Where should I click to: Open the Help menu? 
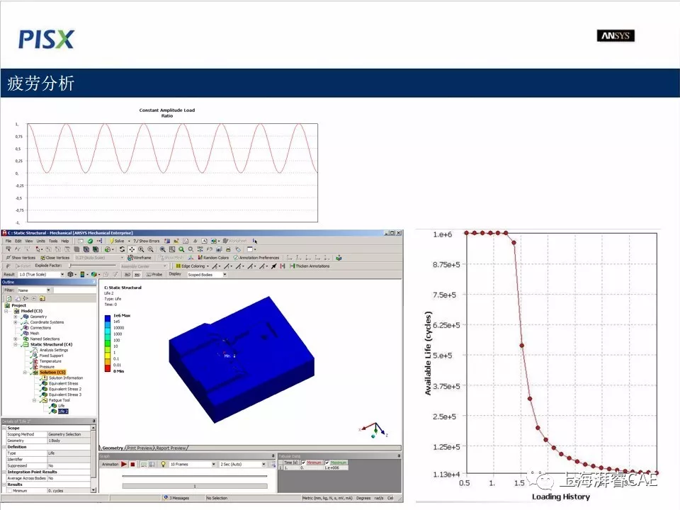tap(65, 241)
